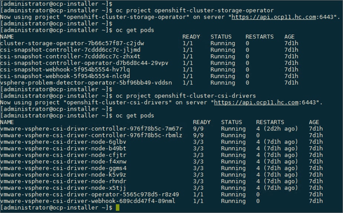Click the STATUS header in second pod table
This screenshot has width=343, height=213.
click(231, 122)
